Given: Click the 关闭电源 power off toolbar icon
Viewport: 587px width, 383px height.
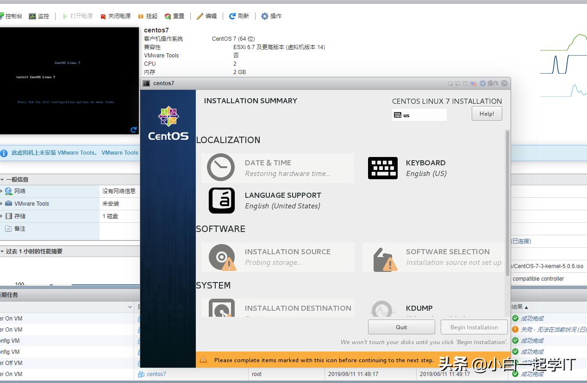Looking at the screenshot, I should coord(103,16).
